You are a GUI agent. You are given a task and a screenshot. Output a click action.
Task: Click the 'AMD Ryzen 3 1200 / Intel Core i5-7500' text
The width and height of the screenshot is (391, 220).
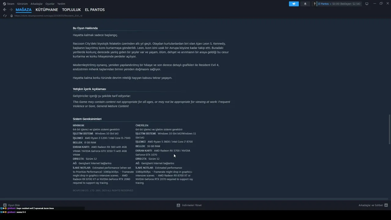click(x=108, y=138)
